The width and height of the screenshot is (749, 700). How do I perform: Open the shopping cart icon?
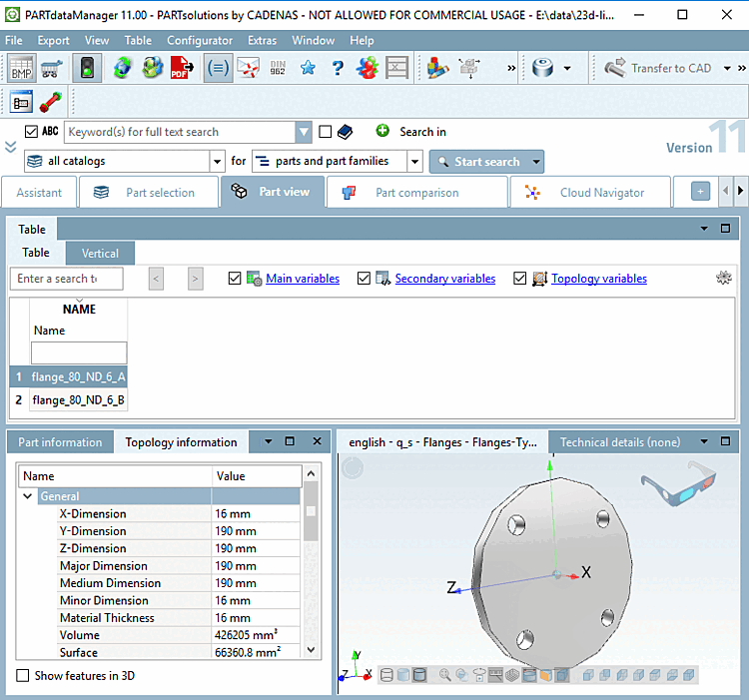pyautogui.click(x=51, y=68)
